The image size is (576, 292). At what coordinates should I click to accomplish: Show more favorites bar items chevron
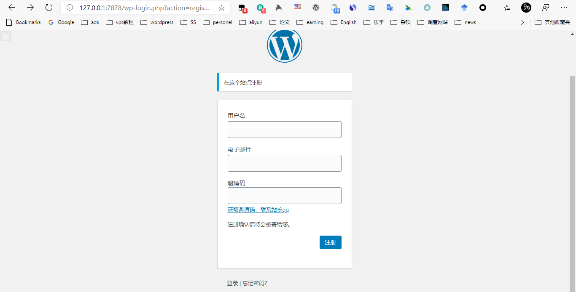click(x=522, y=22)
